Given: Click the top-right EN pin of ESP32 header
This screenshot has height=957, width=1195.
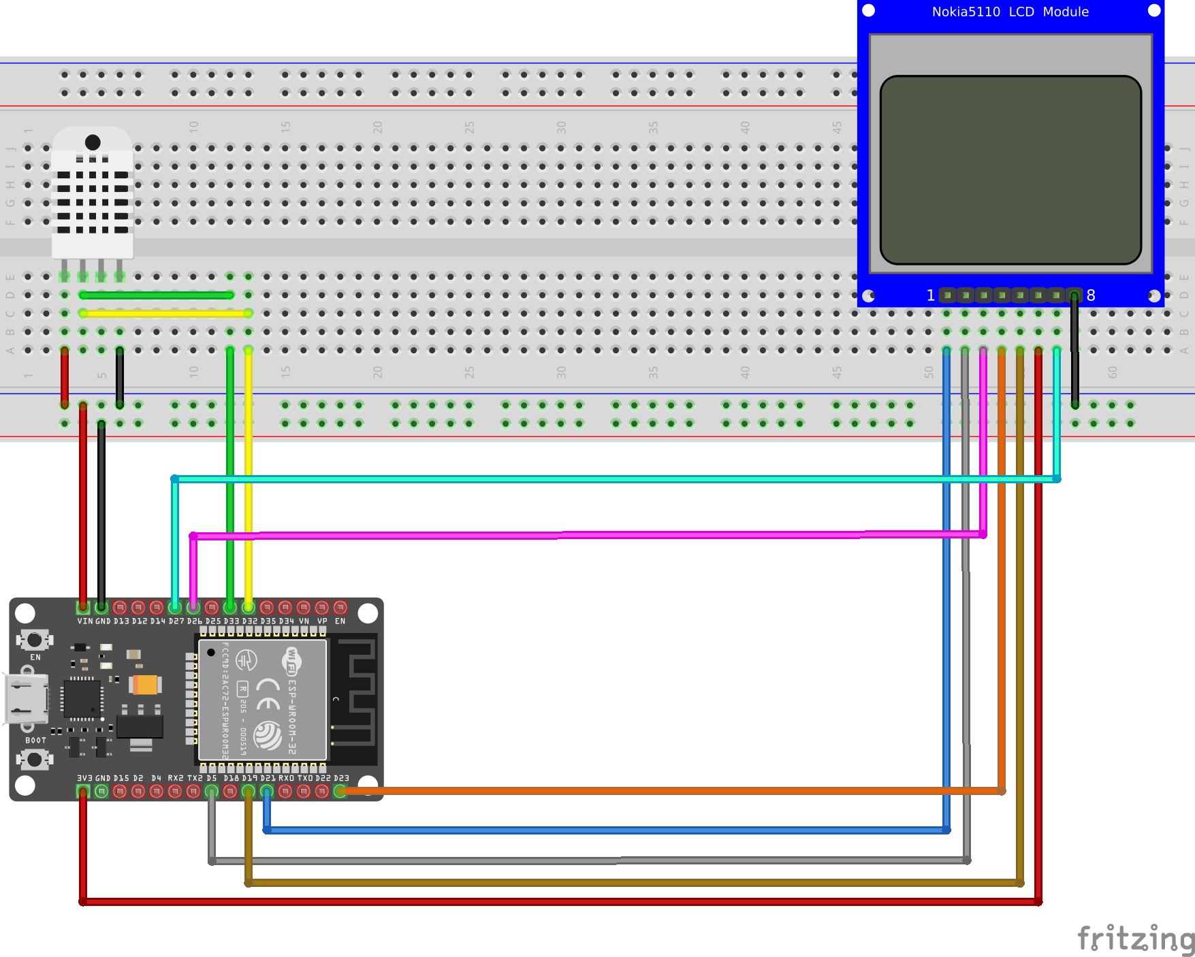Looking at the screenshot, I should (340, 606).
